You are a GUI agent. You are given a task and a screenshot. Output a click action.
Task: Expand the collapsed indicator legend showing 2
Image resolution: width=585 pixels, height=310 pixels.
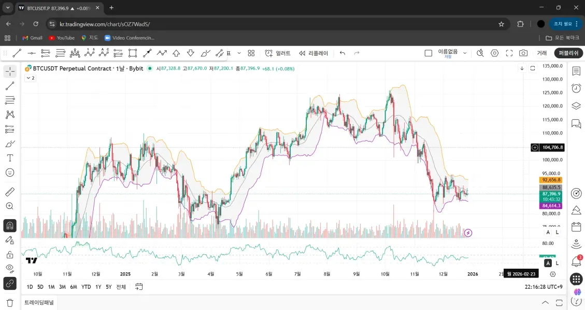(30, 78)
